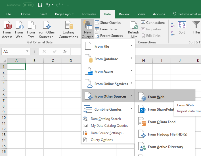Confirm formula bar entry checkmark

(x=55, y=51)
